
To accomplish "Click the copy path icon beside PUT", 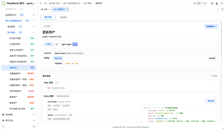I will click(56, 44).
